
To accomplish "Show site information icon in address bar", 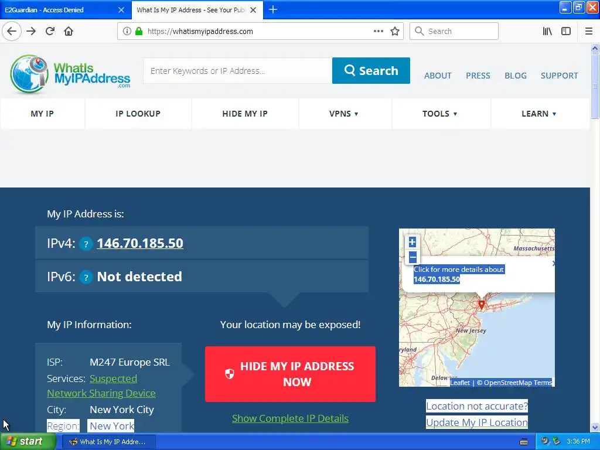I will coord(127,31).
